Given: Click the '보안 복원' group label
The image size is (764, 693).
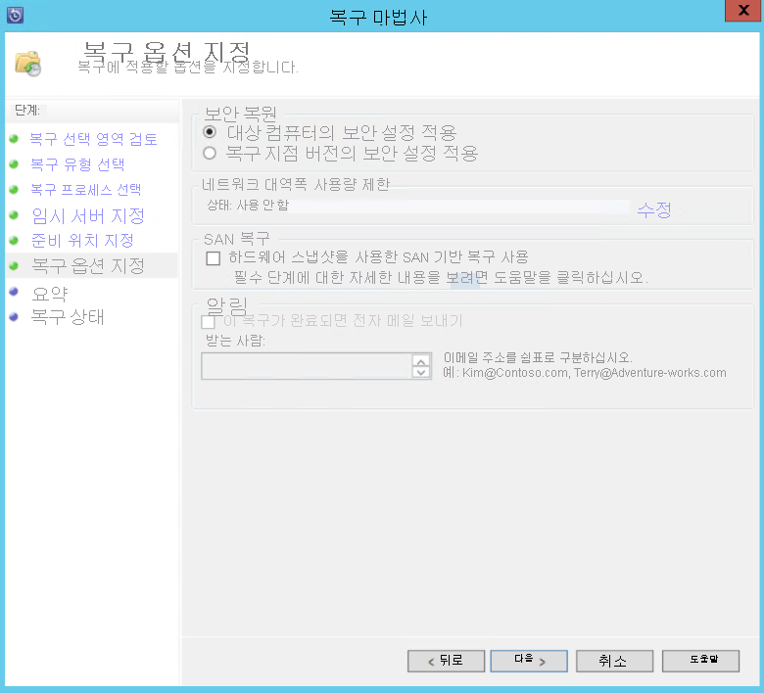Looking at the screenshot, I should tap(240, 114).
